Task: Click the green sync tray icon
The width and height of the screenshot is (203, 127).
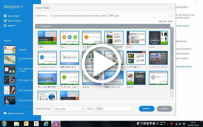Action: click(184, 124)
